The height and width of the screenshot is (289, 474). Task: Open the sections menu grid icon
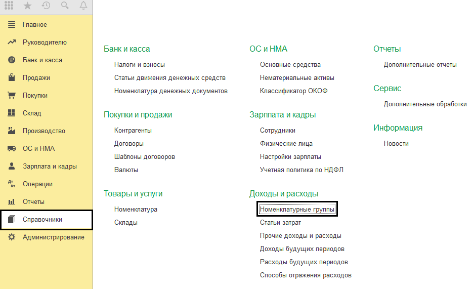click(x=9, y=6)
